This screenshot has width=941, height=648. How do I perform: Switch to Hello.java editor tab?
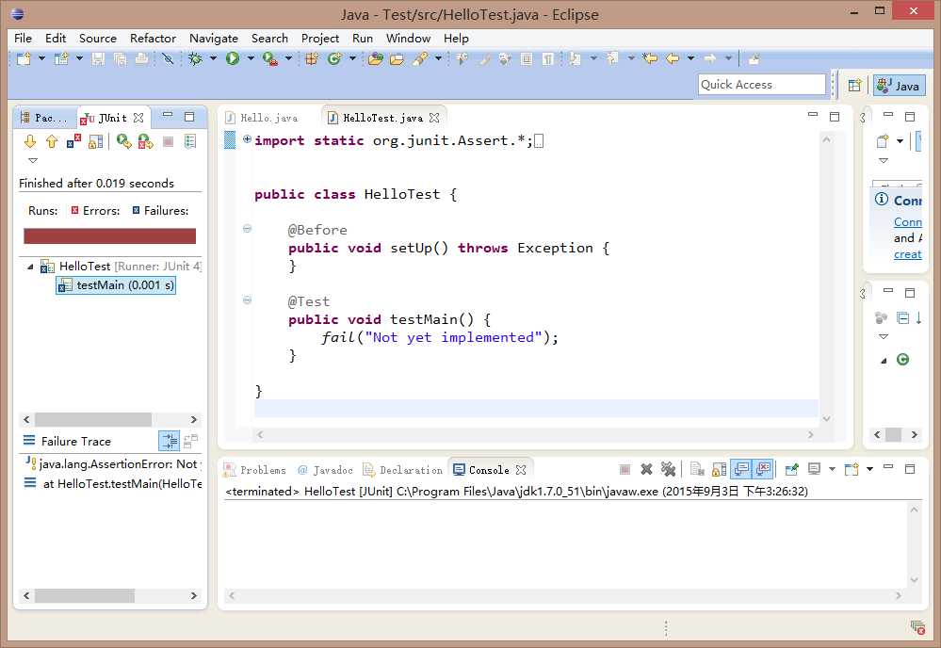[263, 118]
